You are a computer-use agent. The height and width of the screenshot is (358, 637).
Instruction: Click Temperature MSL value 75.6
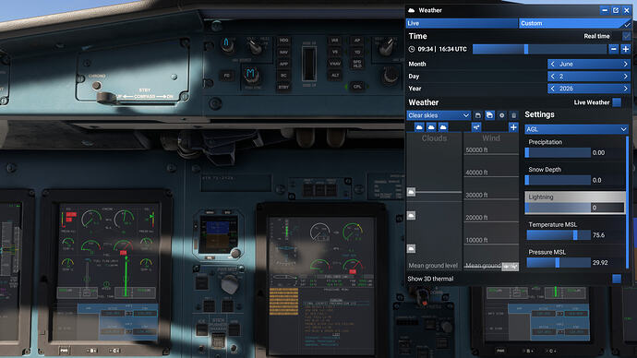click(x=598, y=235)
